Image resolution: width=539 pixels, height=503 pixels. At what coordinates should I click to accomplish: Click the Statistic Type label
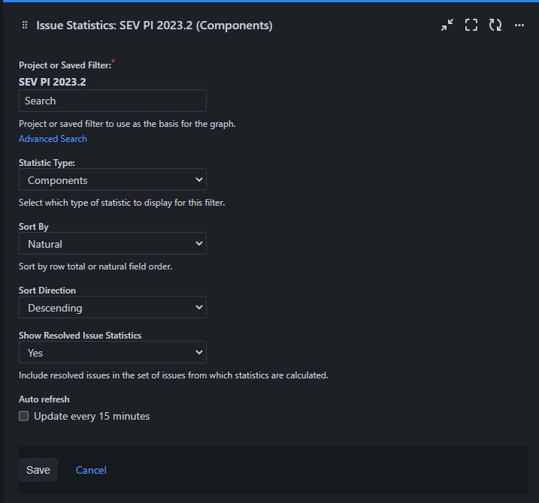47,163
